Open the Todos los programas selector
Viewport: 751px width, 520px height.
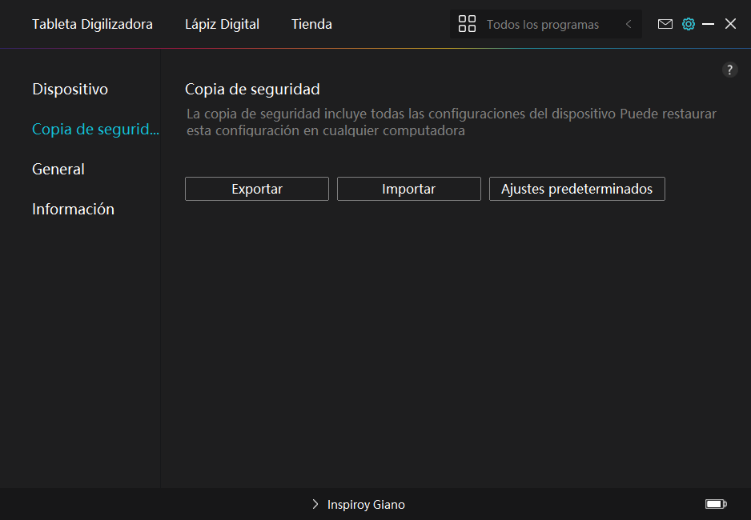coord(542,25)
